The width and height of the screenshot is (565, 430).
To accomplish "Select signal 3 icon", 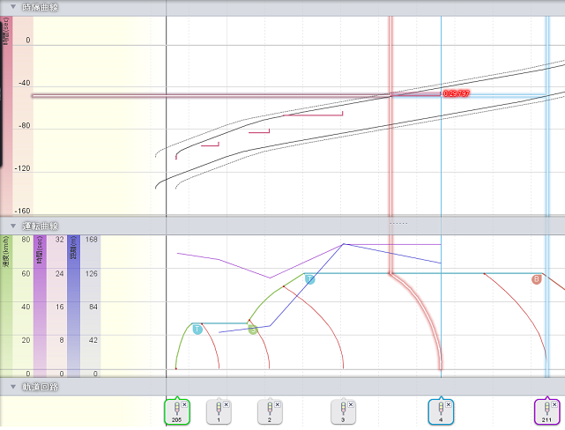I will pos(343,411).
